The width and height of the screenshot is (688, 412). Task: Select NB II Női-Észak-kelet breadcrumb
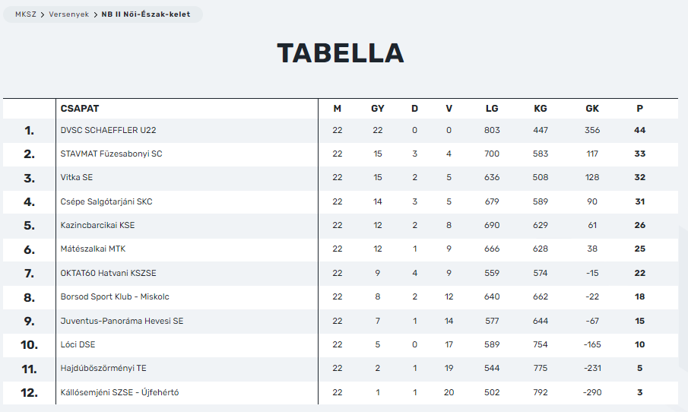[x=146, y=14]
